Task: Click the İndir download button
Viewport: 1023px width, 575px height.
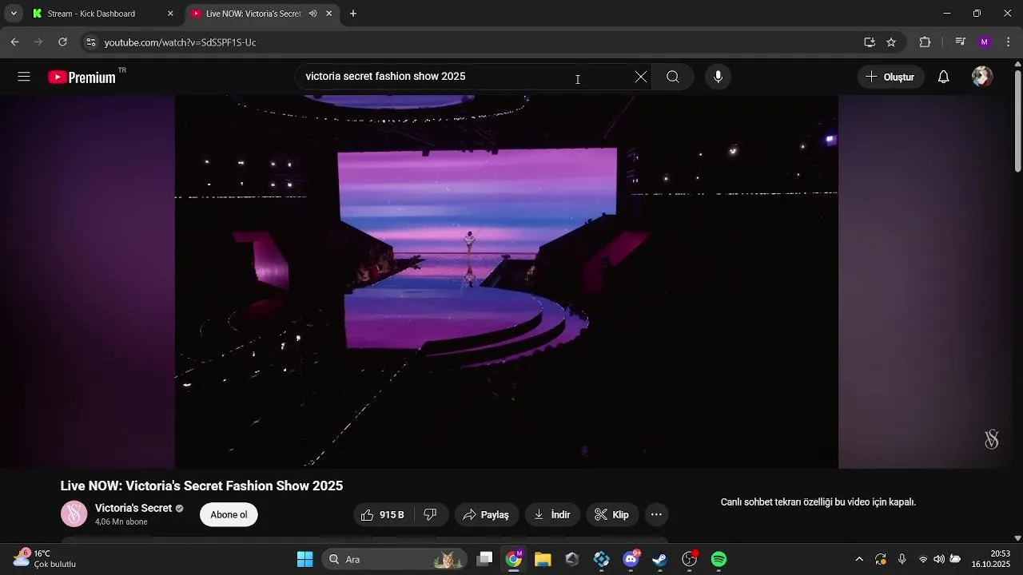Action: tap(552, 514)
